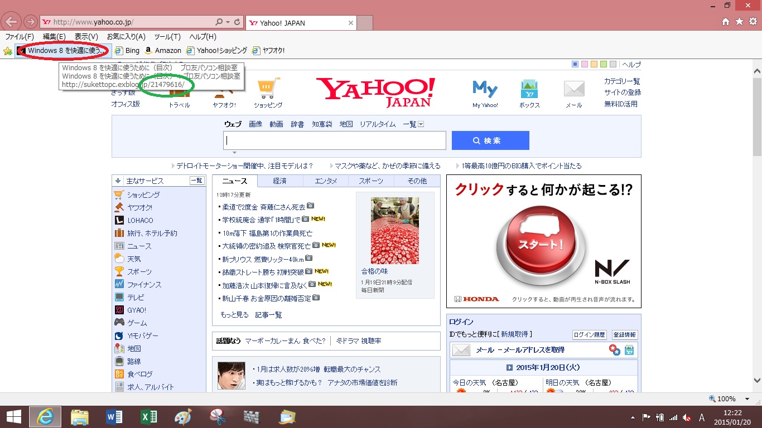
Task: Go back with the browser Back arrow
Action: click(x=12, y=22)
